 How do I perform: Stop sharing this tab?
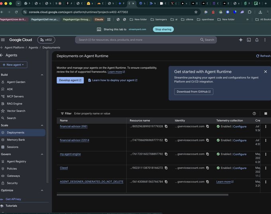163,29
